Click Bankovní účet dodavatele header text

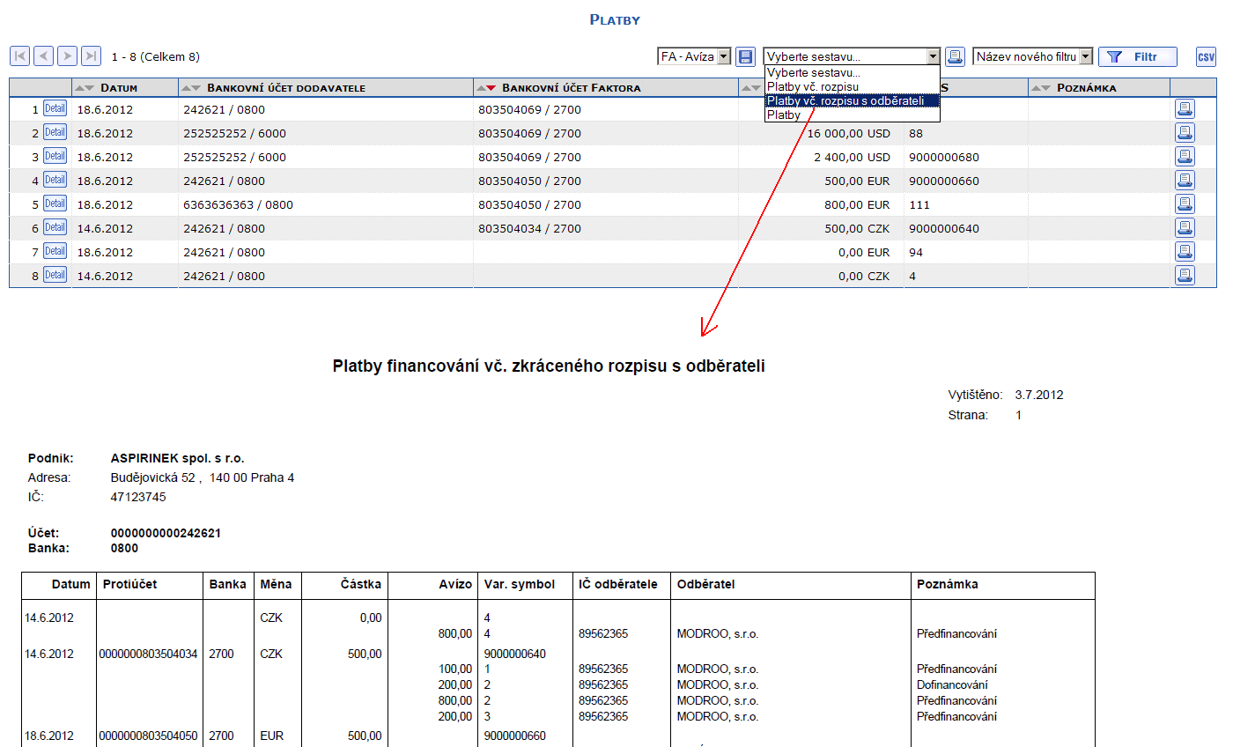coord(286,88)
